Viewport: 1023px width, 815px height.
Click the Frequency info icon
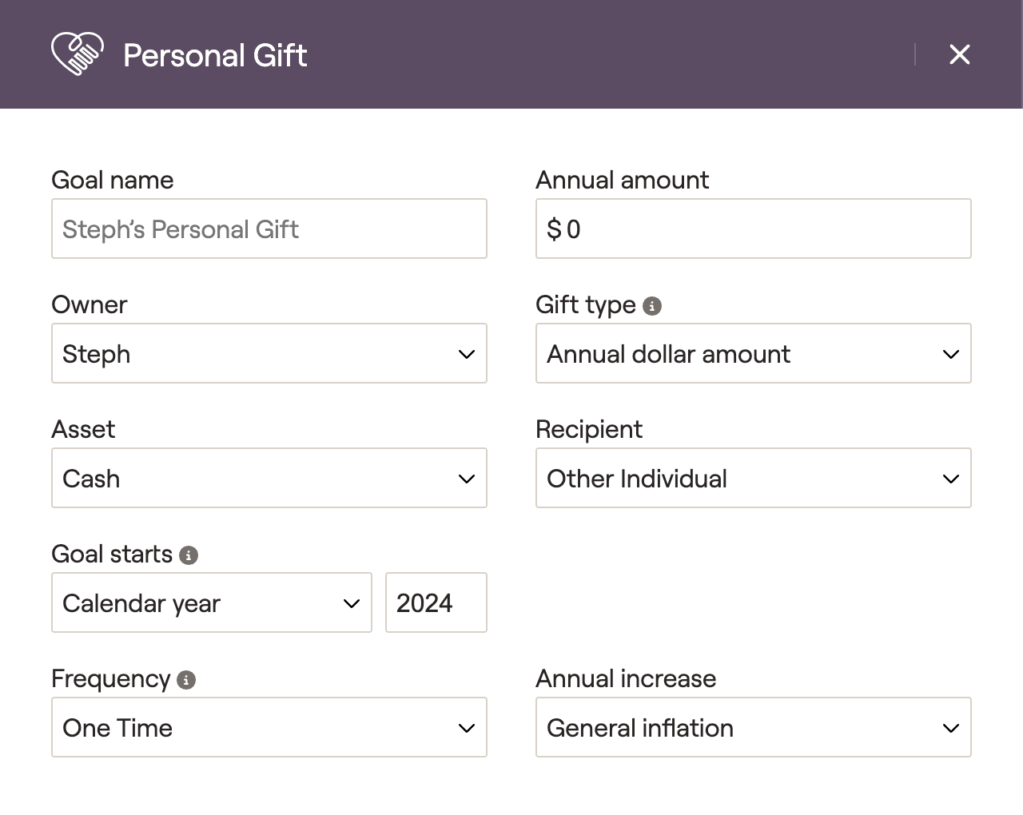click(x=186, y=680)
